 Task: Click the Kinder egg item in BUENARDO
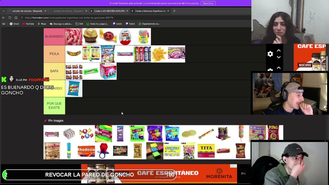pyautogui.click(x=125, y=36)
